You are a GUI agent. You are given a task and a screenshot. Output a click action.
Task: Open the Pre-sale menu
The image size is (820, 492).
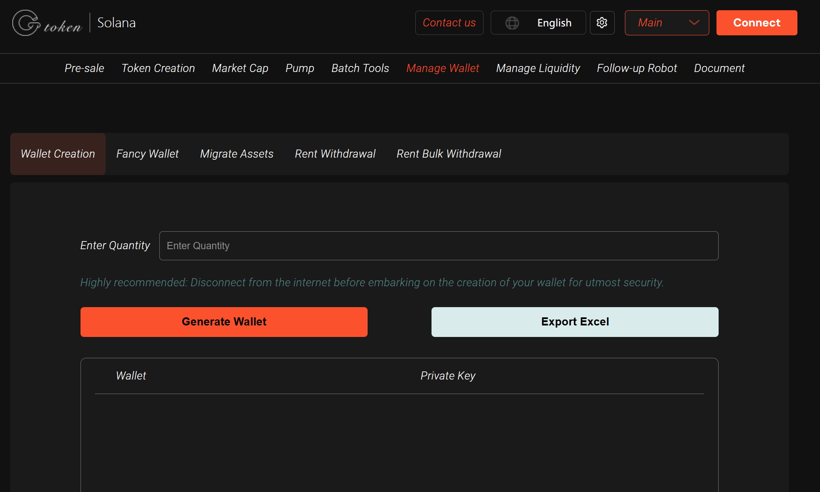tap(84, 68)
